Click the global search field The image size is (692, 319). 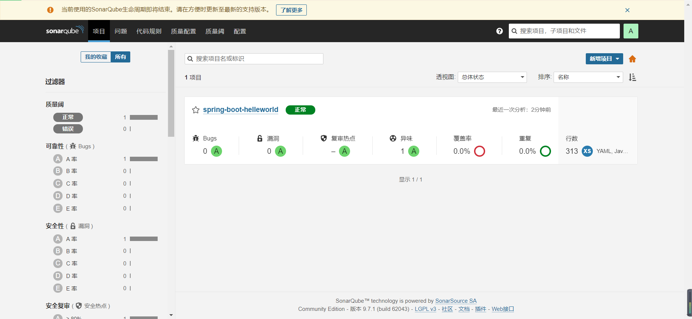(564, 31)
